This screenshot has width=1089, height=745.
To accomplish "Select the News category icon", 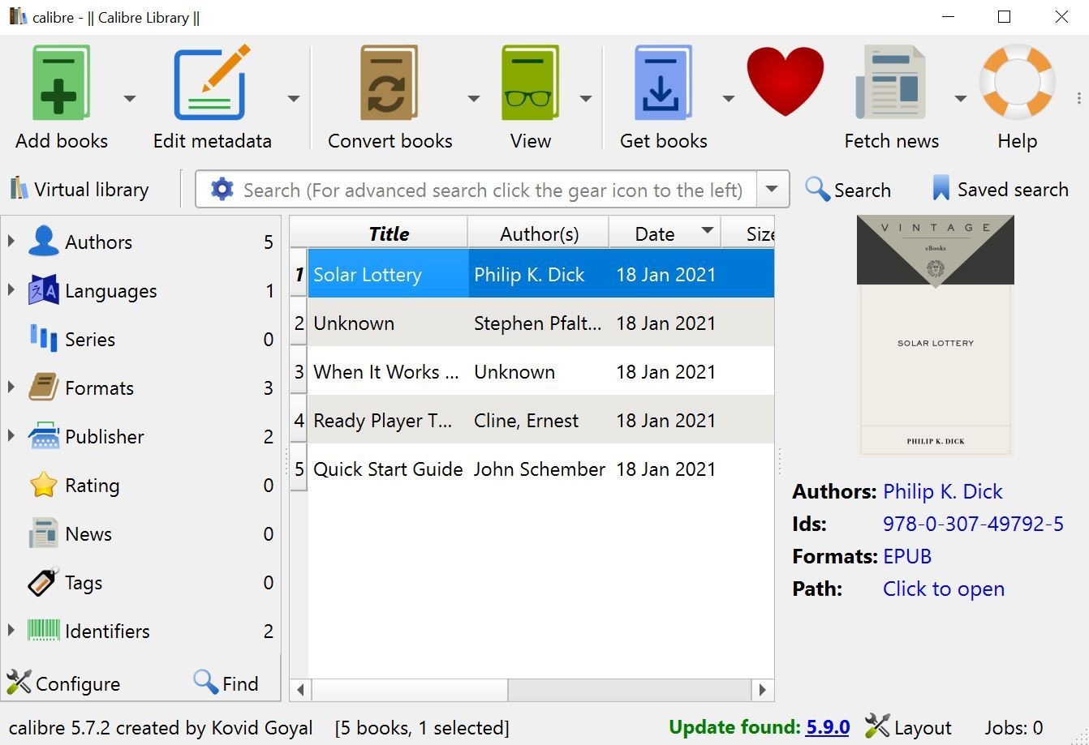I will 43,533.
